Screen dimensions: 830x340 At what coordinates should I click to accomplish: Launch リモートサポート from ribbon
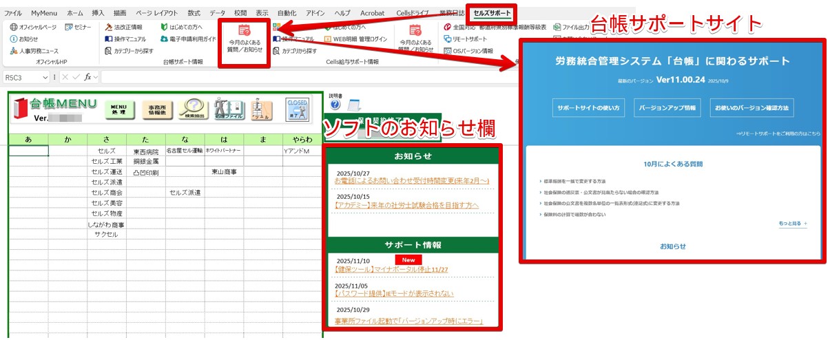465,39
